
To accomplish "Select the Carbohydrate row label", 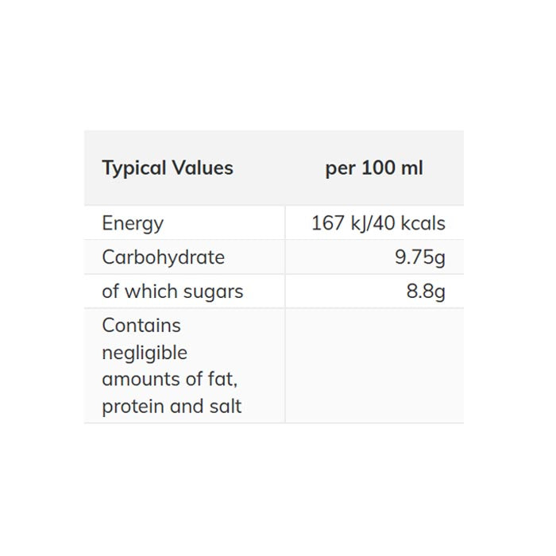I will click(x=163, y=257).
